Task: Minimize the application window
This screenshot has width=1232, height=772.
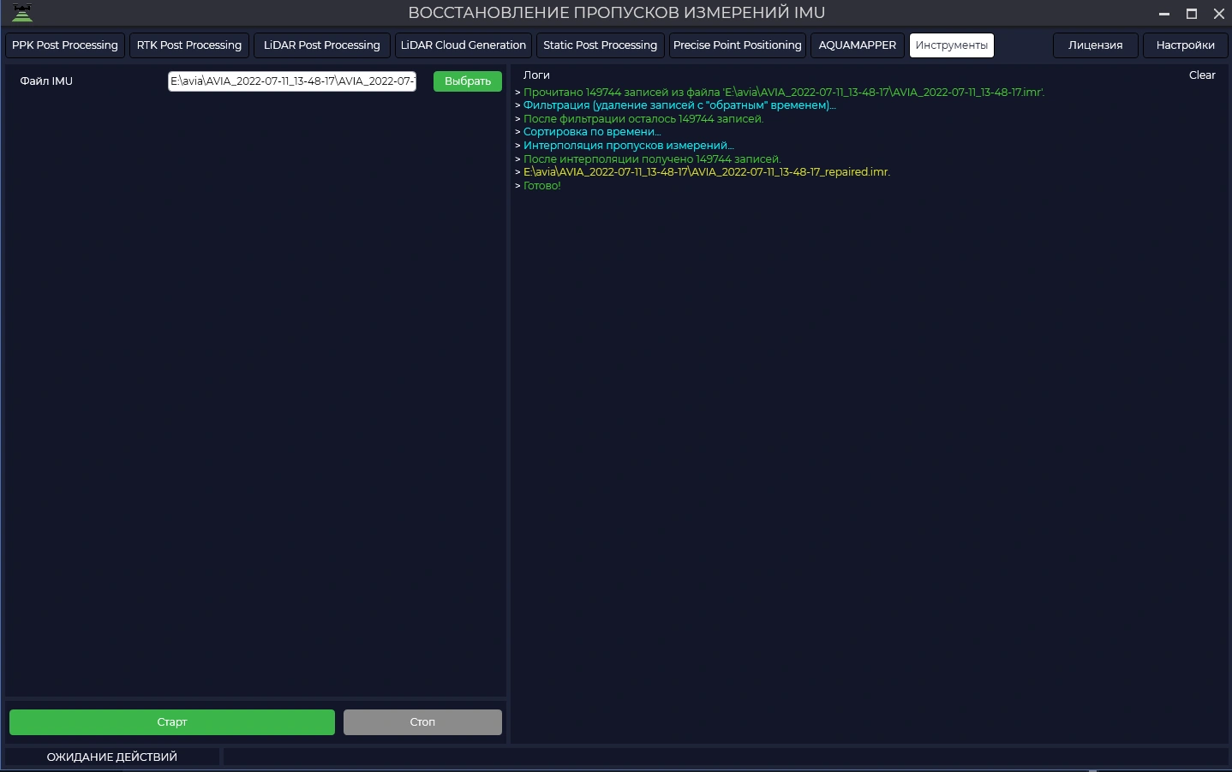Action: [1164, 14]
